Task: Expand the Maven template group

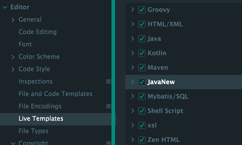Action: coord(133,68)
